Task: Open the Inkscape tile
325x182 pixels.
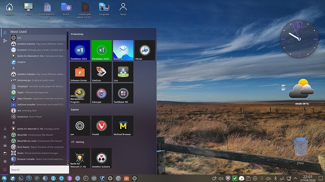Action: pos(101,93)
